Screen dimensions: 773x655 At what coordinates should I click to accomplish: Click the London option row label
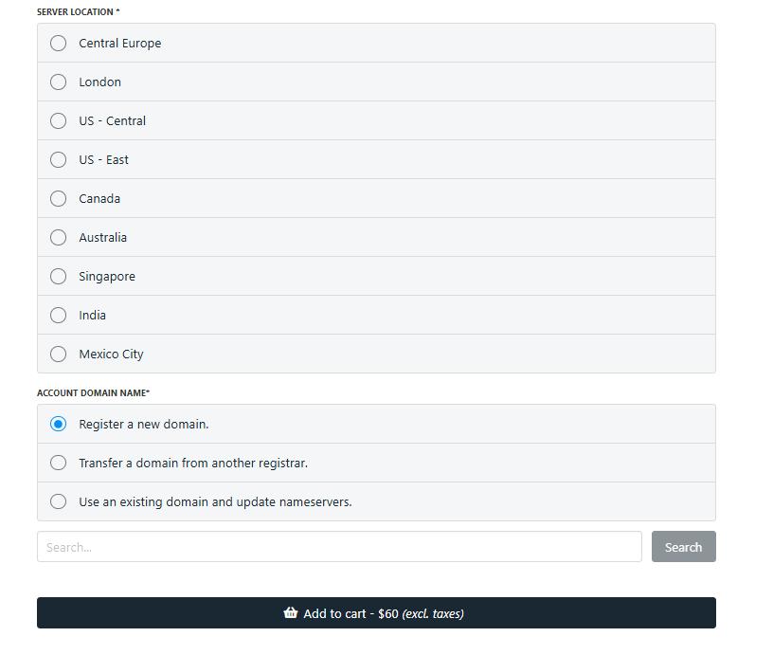[x=99, y=82]
